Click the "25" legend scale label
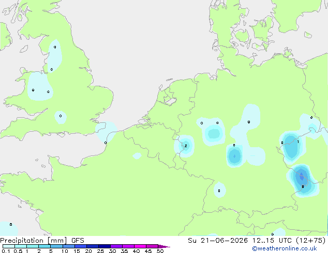 100,251
